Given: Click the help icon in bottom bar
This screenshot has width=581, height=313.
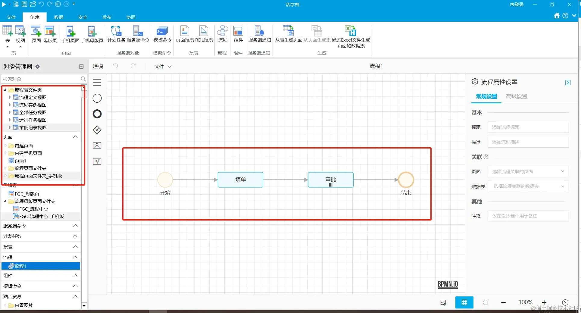Looking at the screenshot, I should [x=565, y=302].
